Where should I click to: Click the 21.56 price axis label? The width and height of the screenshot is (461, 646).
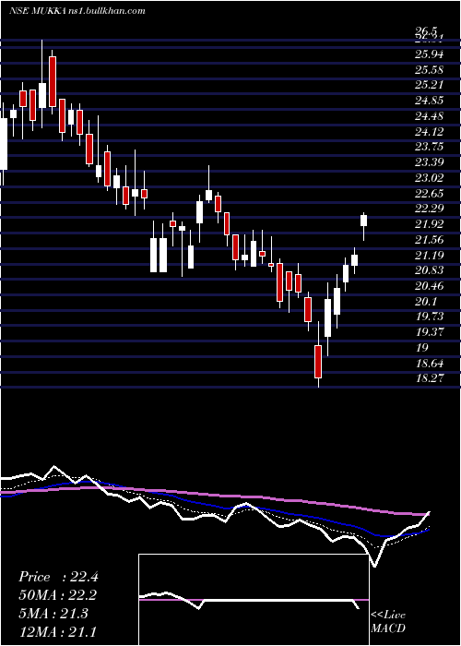tap(429, 240)
